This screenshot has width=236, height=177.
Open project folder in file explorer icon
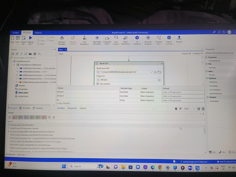30,54
